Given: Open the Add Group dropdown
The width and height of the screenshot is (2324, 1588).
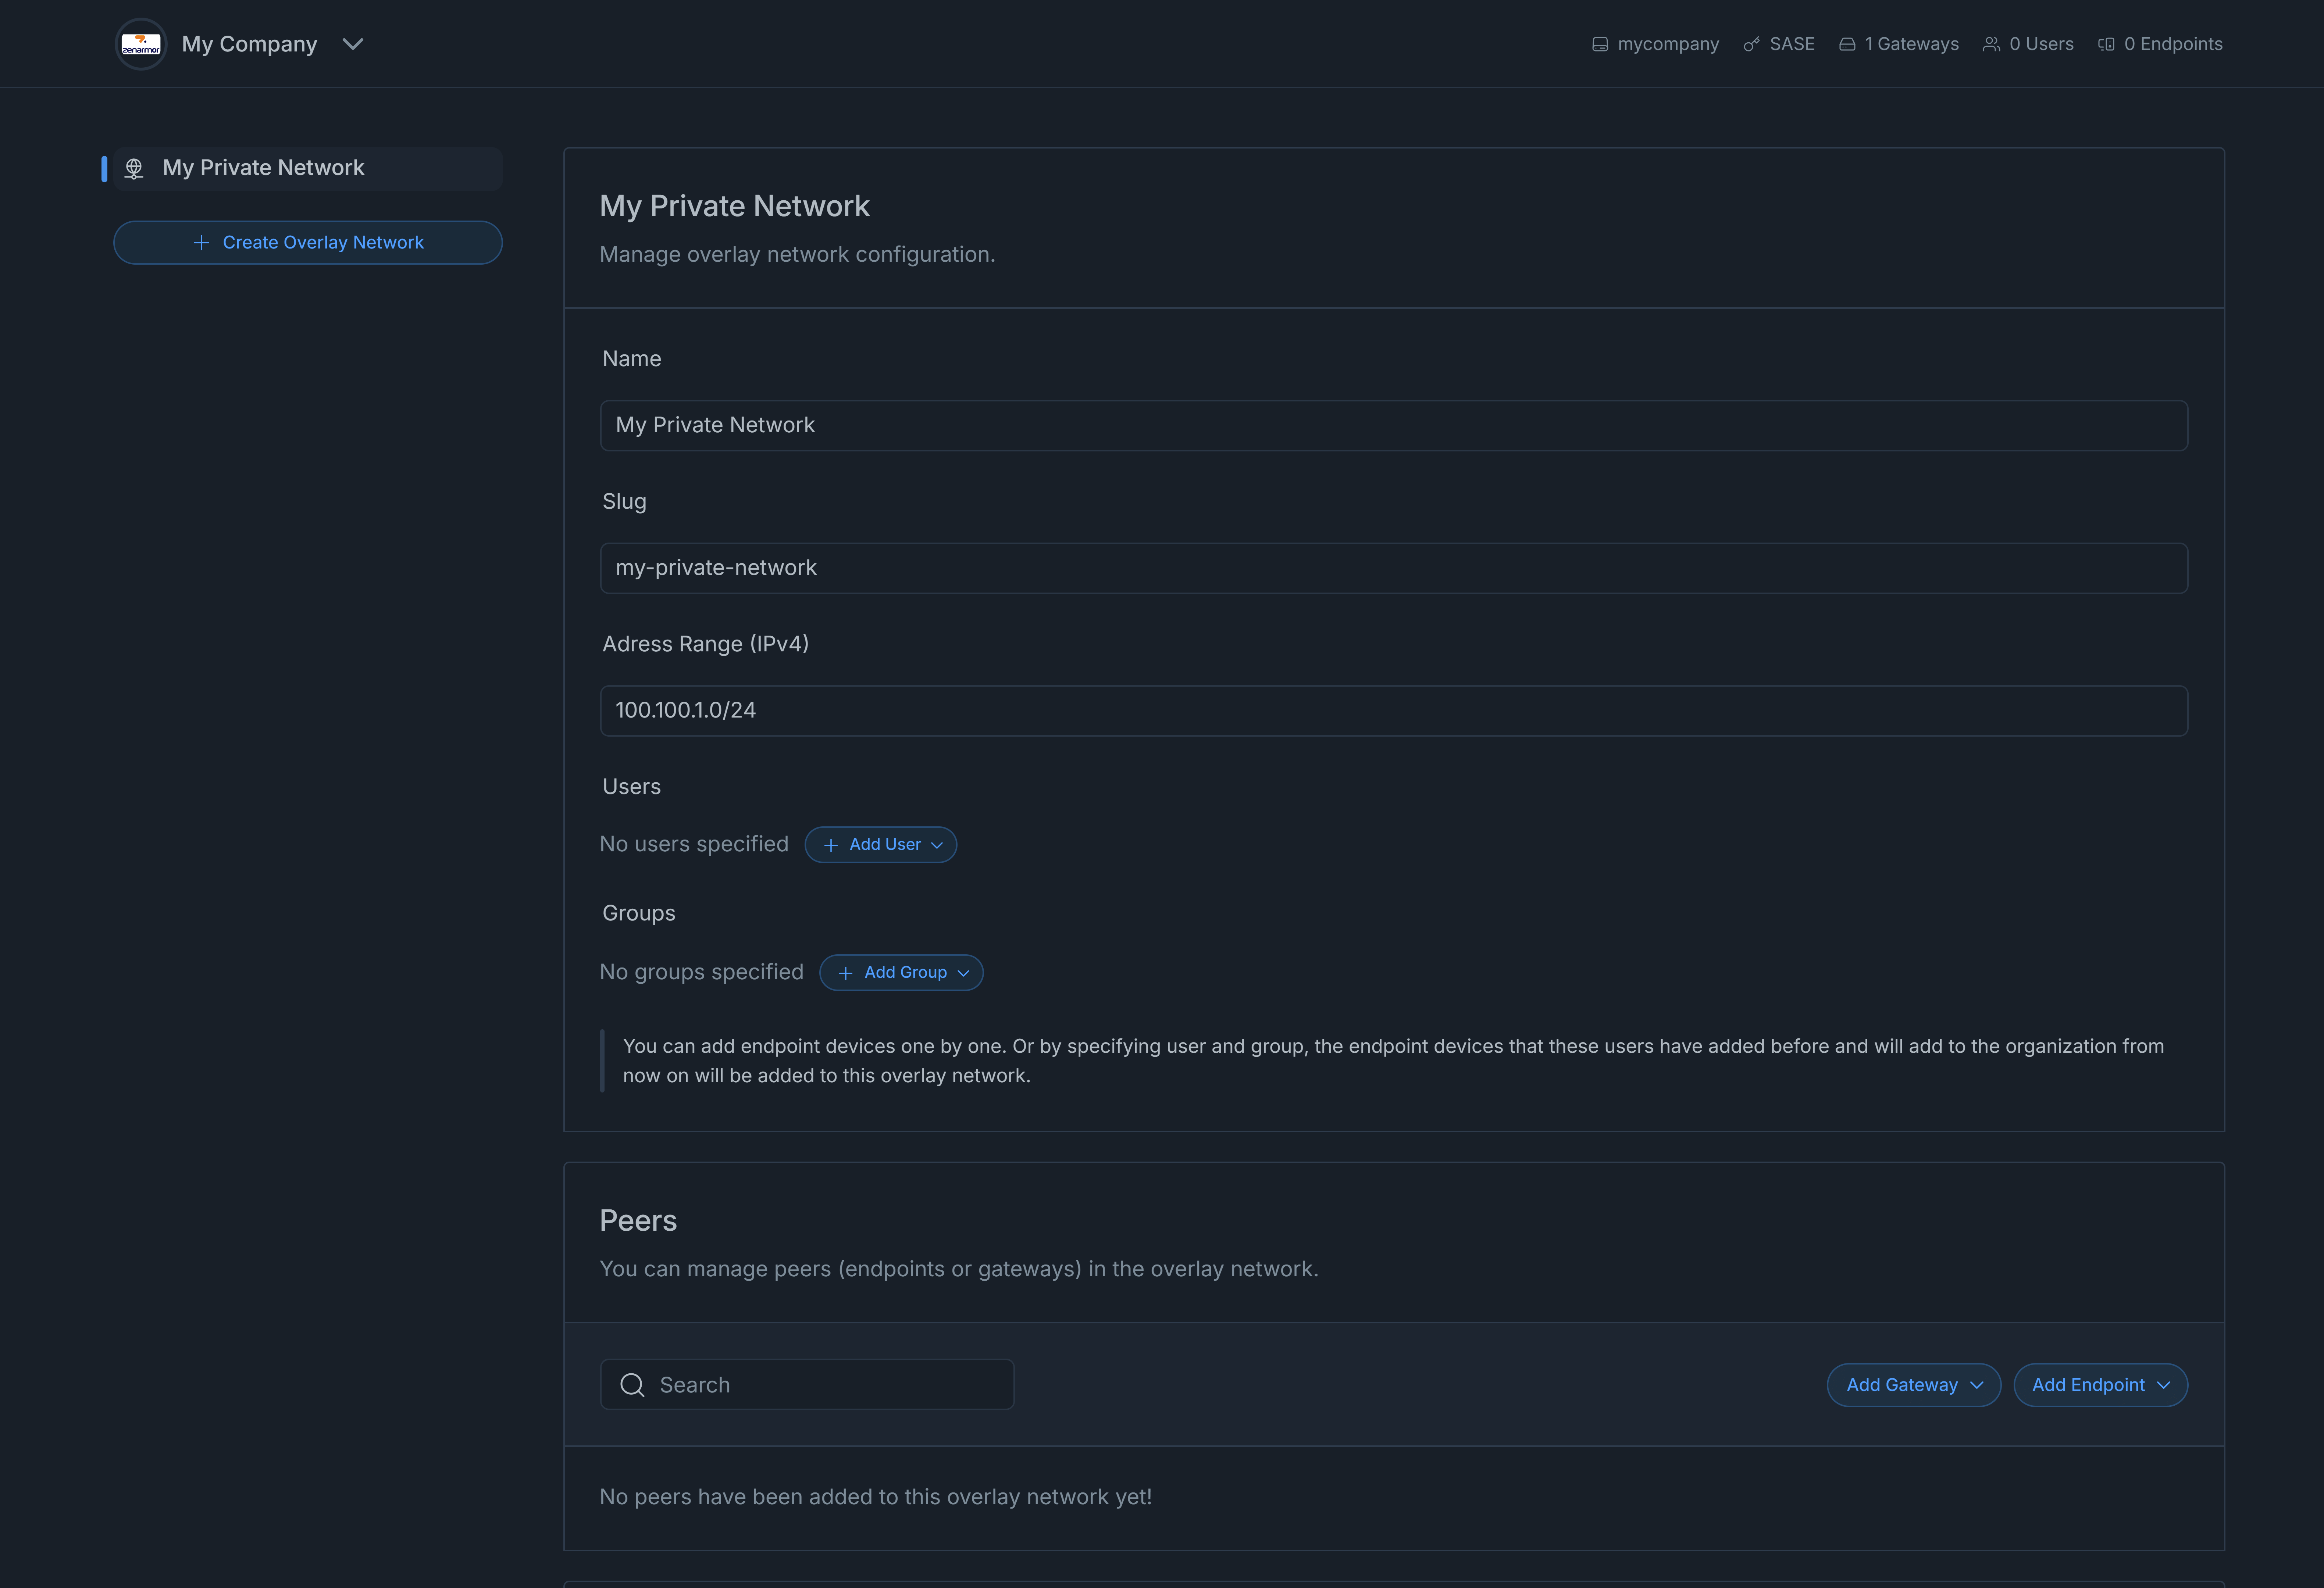Looking at the screenshot, I should point(901,972).
